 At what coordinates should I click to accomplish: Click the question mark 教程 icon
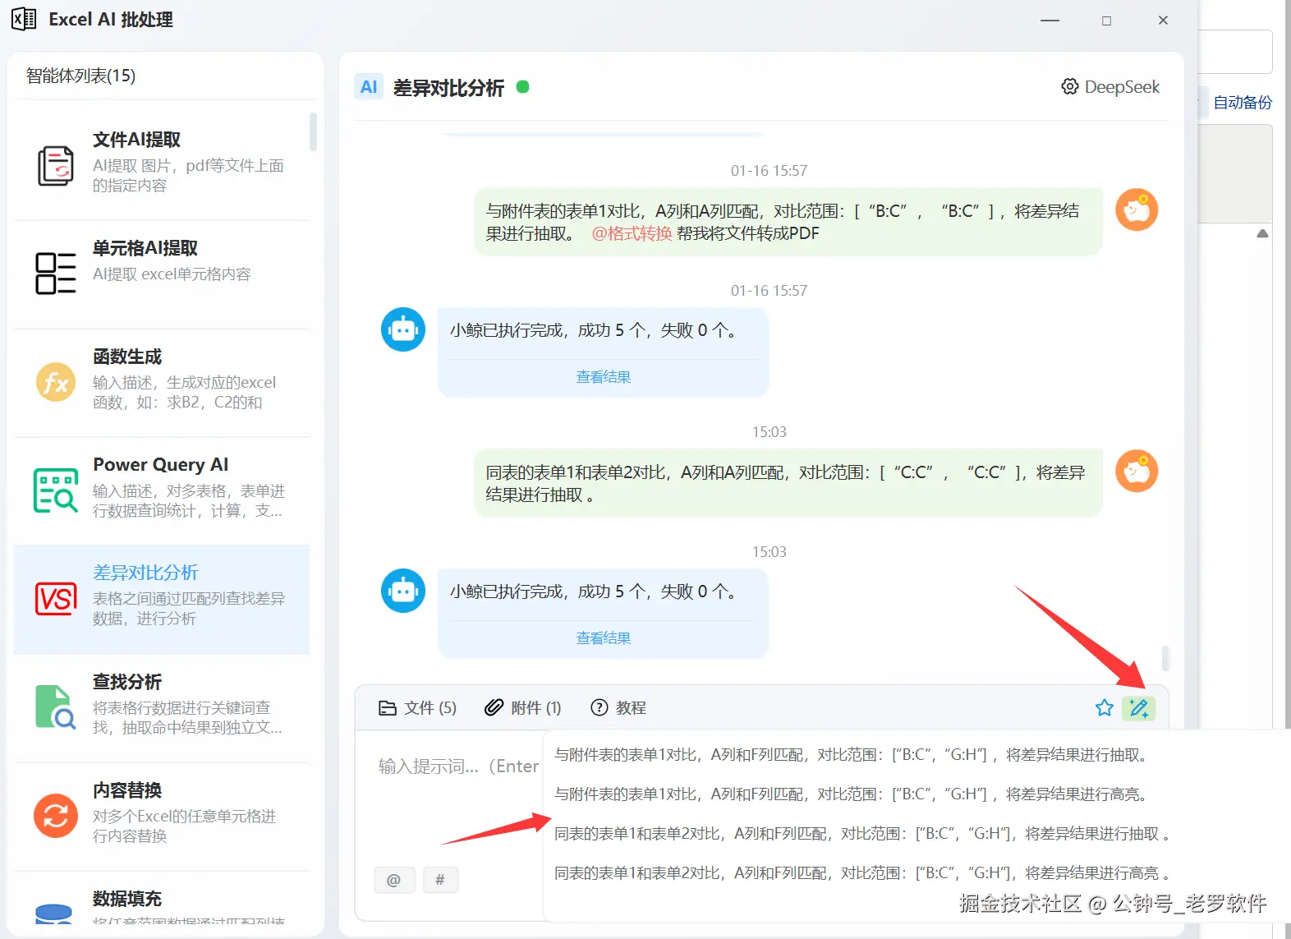point(600,707)
